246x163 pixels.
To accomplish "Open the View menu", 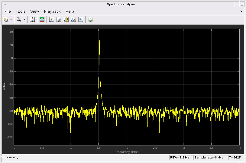I will [x=35, y=12].
